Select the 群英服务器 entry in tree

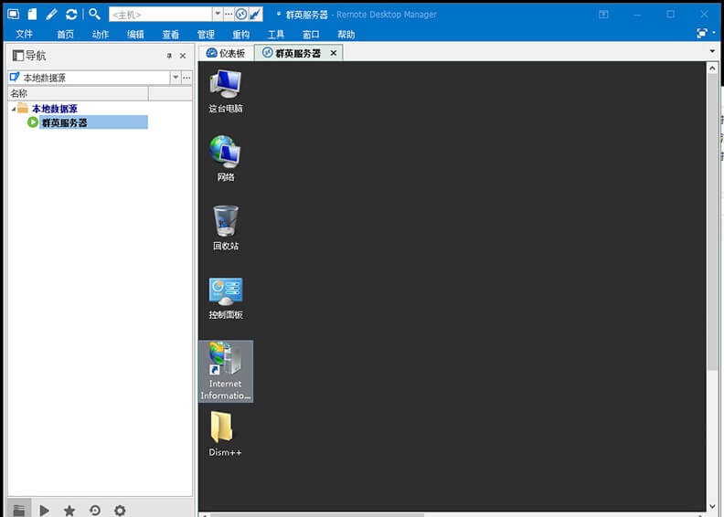click(64, 122)
